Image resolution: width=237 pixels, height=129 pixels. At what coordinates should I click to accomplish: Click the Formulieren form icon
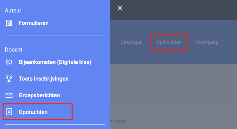click(9, 23)
